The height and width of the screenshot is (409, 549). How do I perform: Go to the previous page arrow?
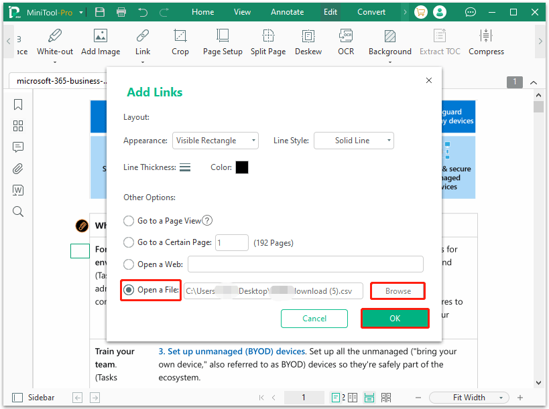(273, 398)
